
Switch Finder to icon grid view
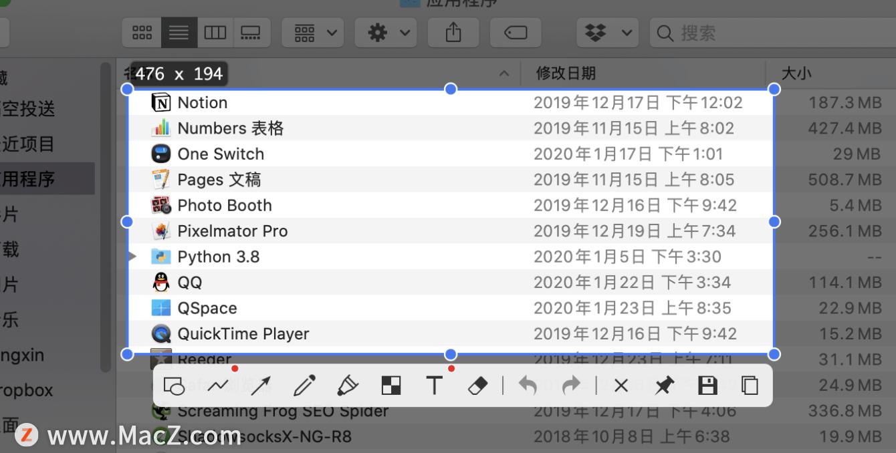(x=142, y=31)
